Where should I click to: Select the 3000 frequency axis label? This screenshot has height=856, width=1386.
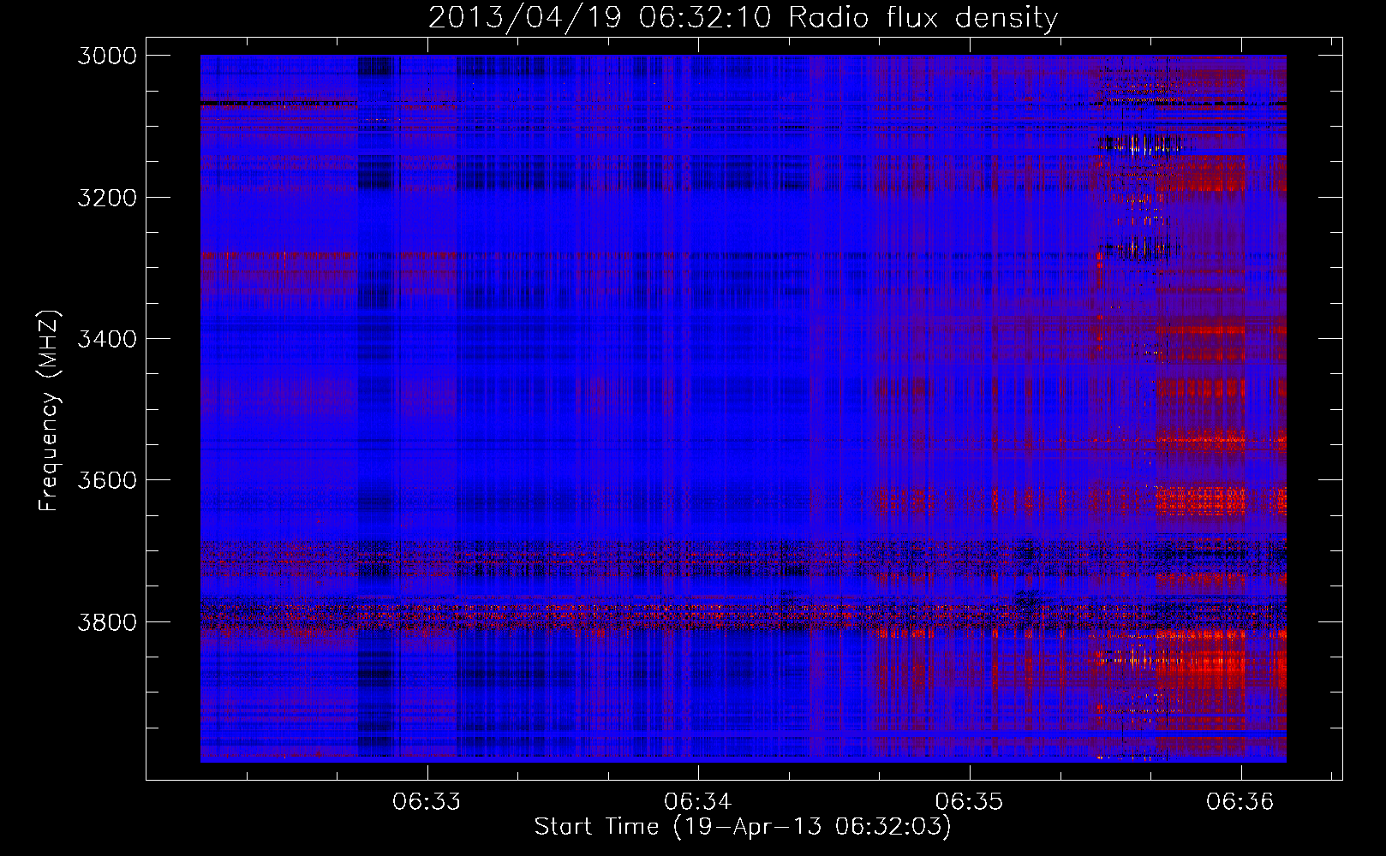(x=107, y=56)
